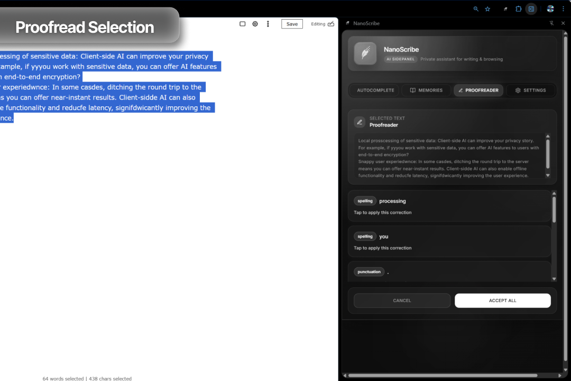Viewport: 571px width, 381px height.
Task: Toggle the Editing mode indicator
Action: pos(323,24)
